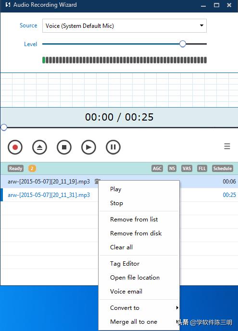This screenshot has width=238, height=331.
Task: Select the arw-[2015-05-07][20_11_31].mp3 file
Action: click(x=49, y=195)
